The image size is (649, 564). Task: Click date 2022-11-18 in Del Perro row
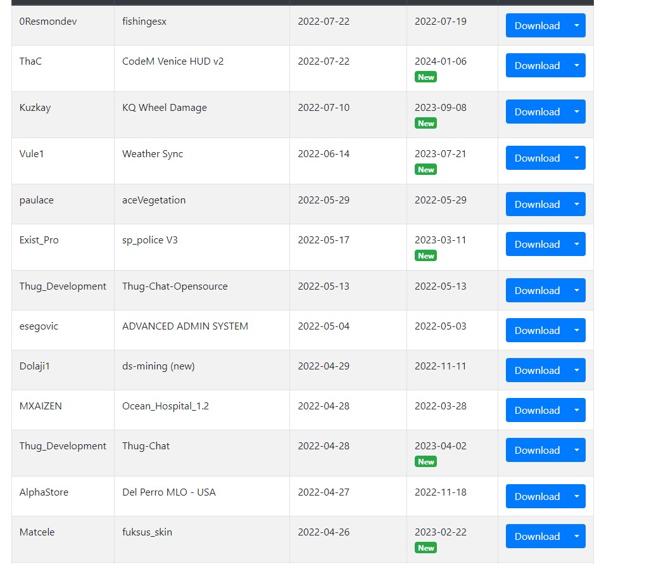tap(441, 492)
